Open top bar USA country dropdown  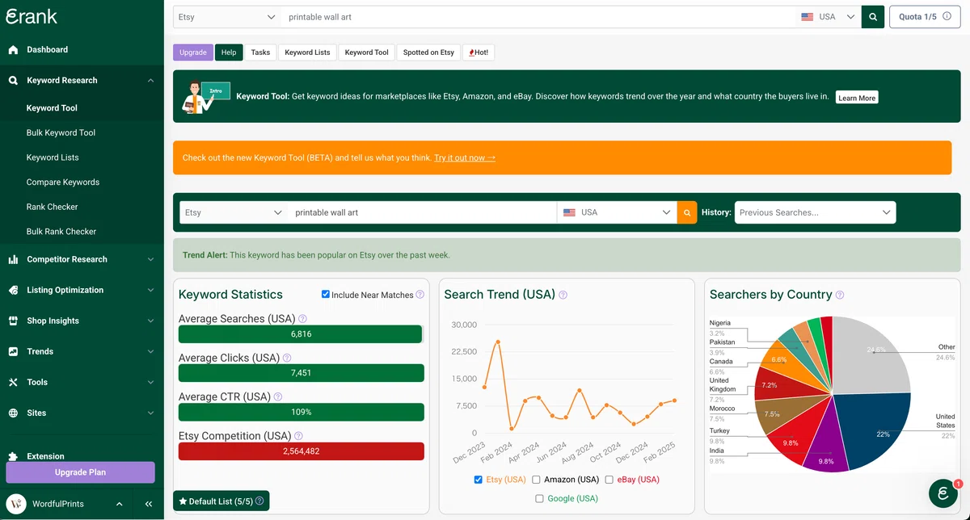[x=828, y=16]
